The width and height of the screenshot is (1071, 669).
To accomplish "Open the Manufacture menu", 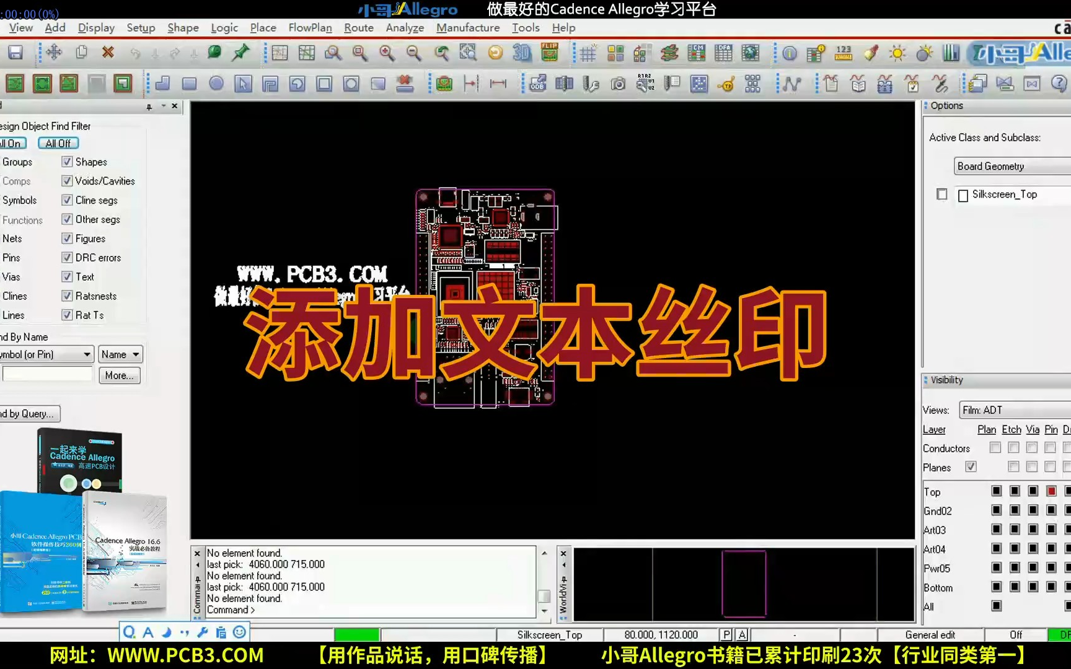I will [x=468, y=28].
